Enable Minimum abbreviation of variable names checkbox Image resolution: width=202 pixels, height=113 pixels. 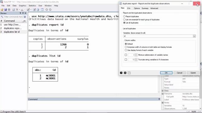[x=126, y=55]
